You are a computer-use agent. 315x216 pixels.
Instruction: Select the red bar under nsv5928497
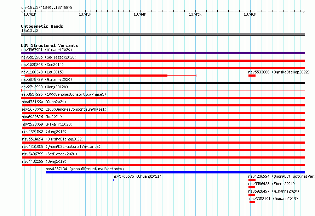(x=252, y=195)
